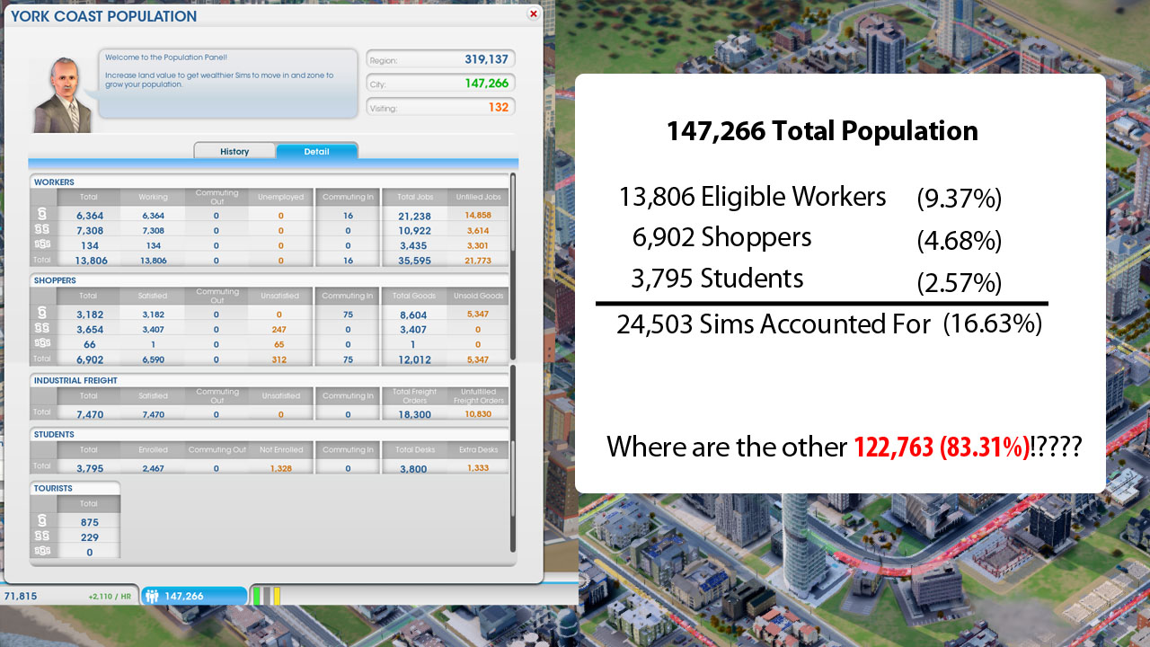This screenshot has width=1150, height=647.
Task: Click the STUDENTS section header
Action: click(x=54, y=434)
